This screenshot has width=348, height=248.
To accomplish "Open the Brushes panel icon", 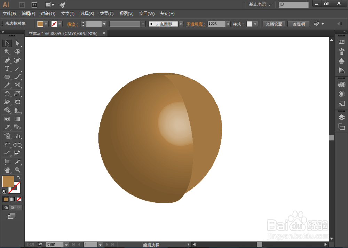I will point(342,51).
